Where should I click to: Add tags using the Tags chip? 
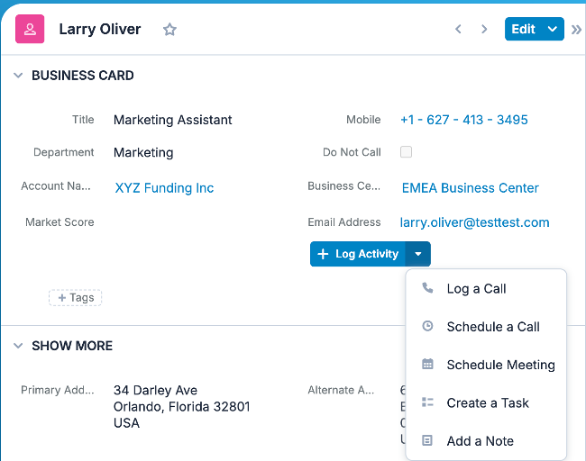click(x=75, y=297)
